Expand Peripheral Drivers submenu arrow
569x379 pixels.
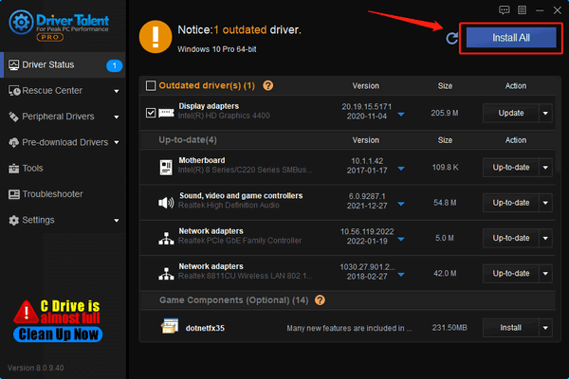click(x=117, y=117)
